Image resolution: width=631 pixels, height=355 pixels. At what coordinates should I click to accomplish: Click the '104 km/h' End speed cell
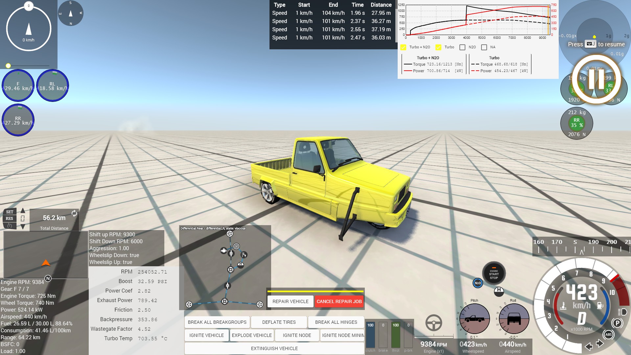333,13
